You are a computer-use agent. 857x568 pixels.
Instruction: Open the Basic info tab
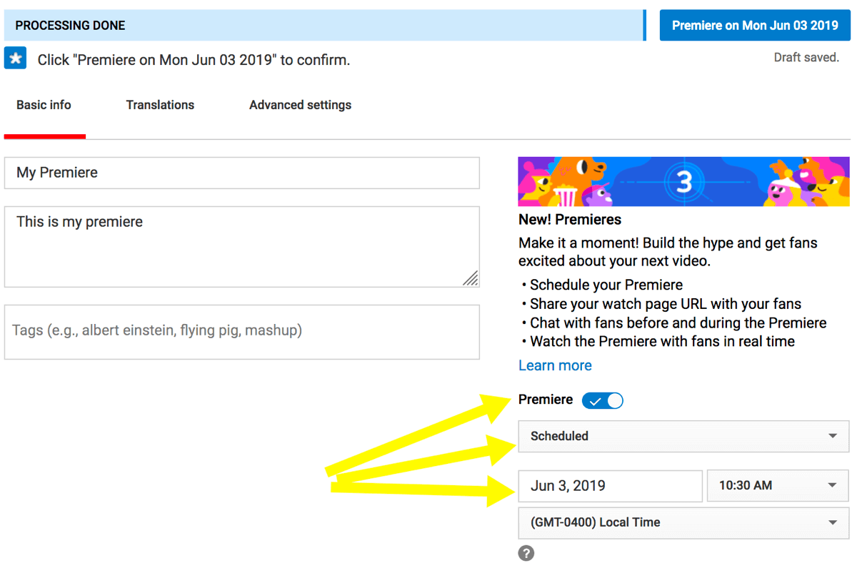point(44,105)
